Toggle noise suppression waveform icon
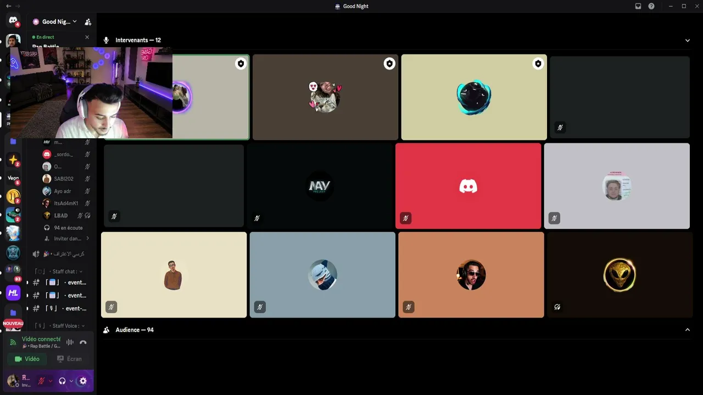Image resolution: width=703 pixels, height=395 pixels. click(x=70, y=342)
